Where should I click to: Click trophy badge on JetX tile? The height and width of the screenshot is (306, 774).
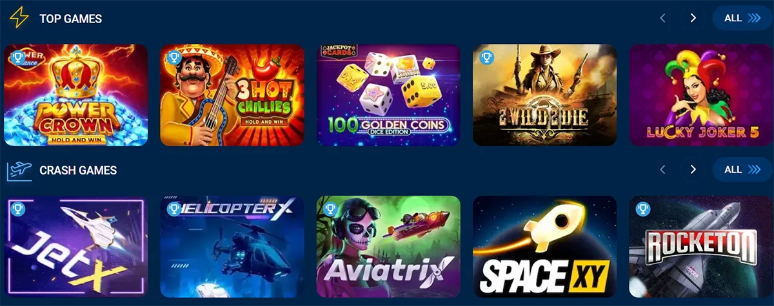[x=17, y=209]
